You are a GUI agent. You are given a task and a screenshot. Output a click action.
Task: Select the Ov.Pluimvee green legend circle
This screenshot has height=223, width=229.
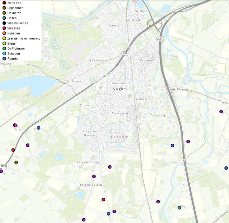coord(4,48)
